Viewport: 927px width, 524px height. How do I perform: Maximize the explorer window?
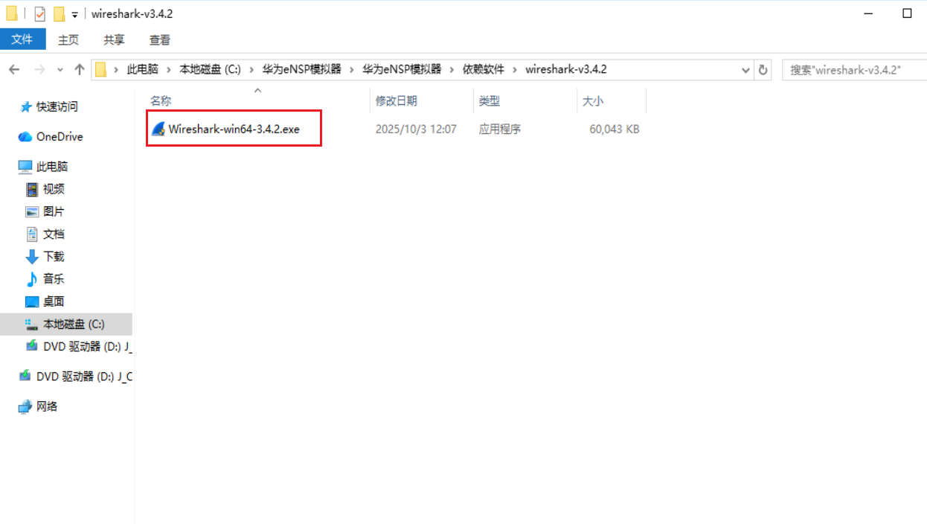907,13
